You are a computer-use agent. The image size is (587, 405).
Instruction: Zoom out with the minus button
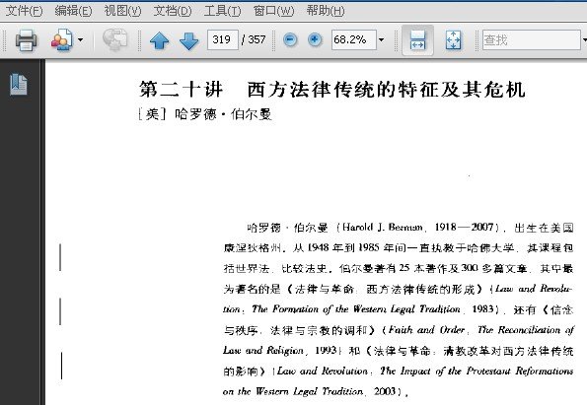(290, 39)
